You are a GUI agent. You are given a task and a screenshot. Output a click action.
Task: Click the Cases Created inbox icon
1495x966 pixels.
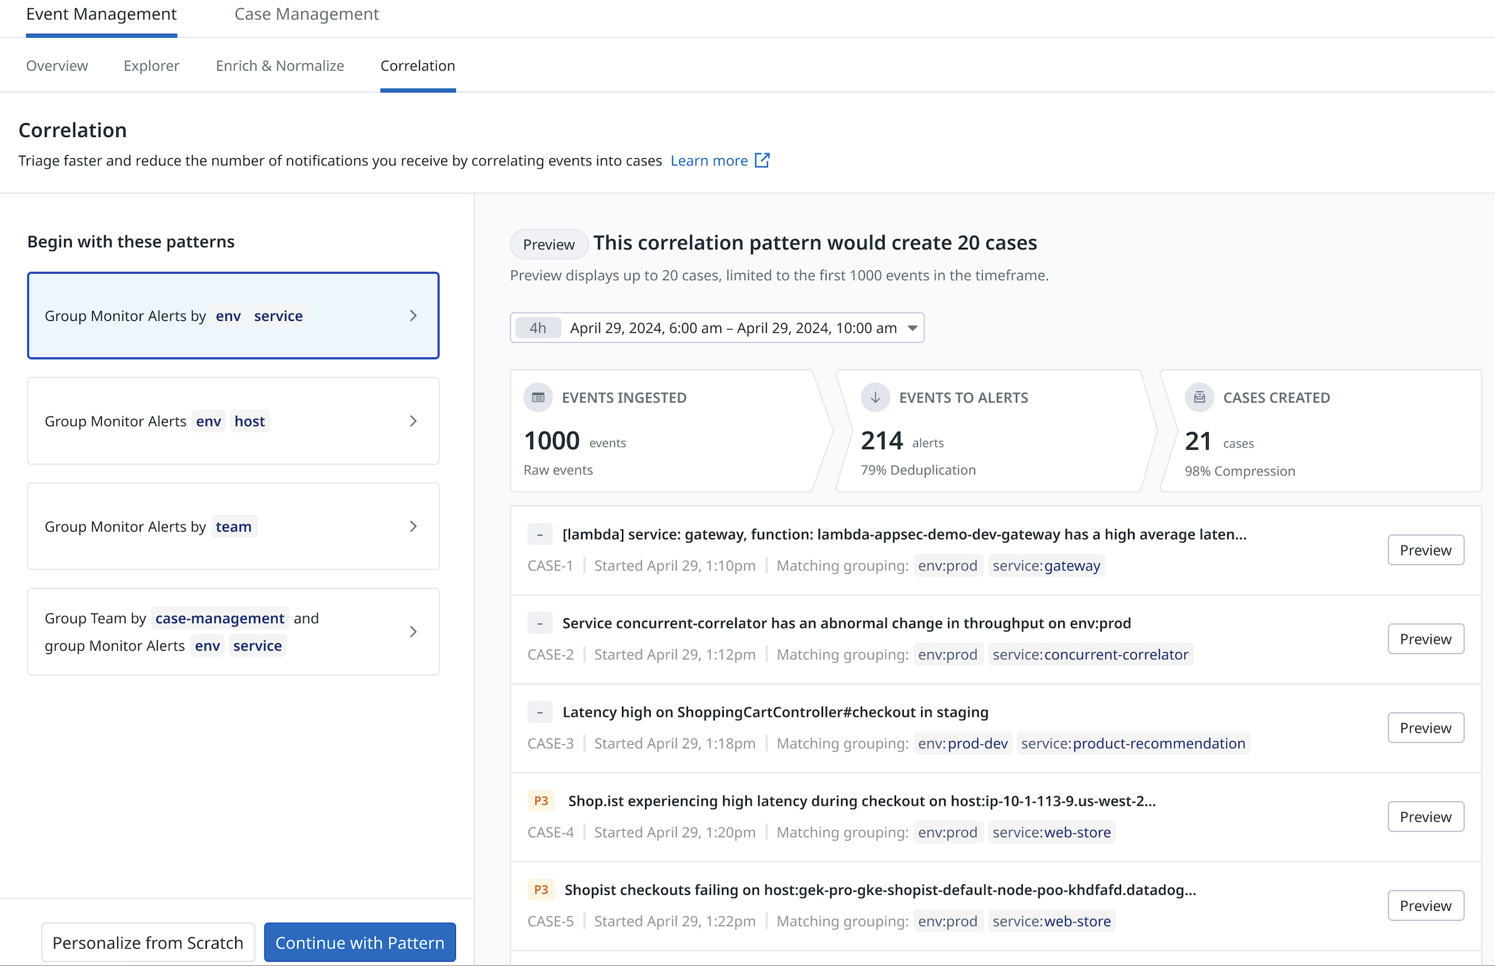pos(1199,397)
